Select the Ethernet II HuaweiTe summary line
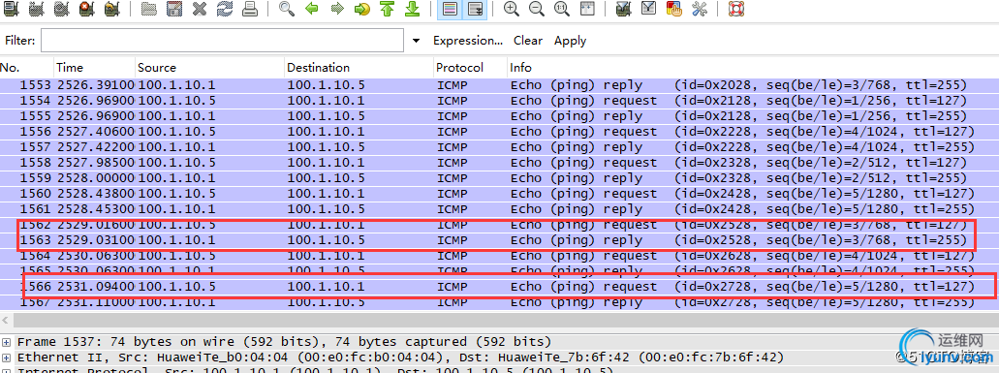Screen dimensions: 999x373 400,357
